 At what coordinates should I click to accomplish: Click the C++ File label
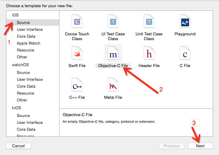[77, 97]
